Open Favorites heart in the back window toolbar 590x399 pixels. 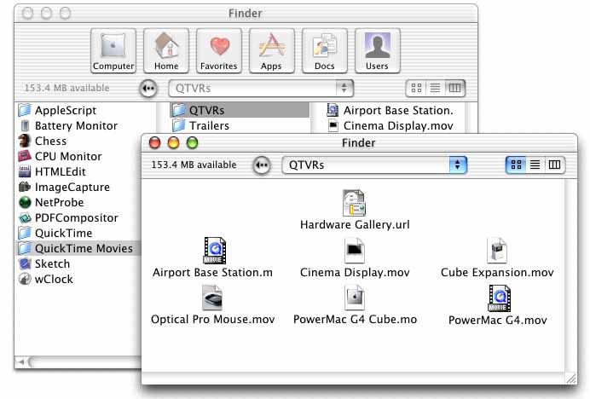pyautogui.click(x=219, y=51)
